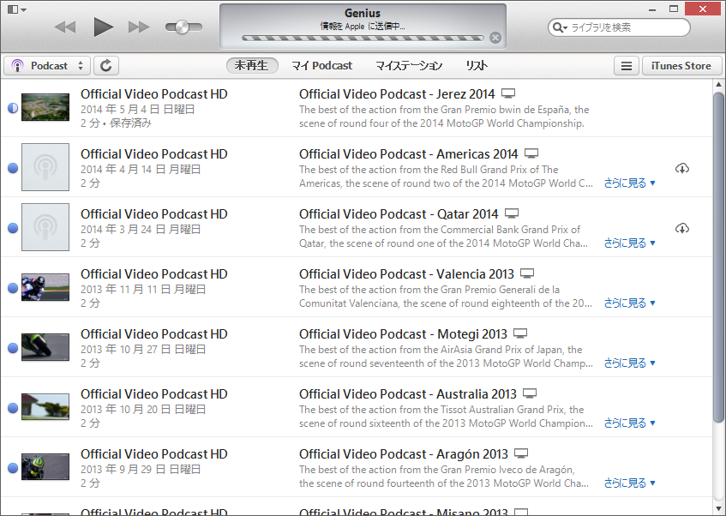Click the date 2014 年 5 月 4 日 日曜日
726x516 pixels.
point(137,110)
